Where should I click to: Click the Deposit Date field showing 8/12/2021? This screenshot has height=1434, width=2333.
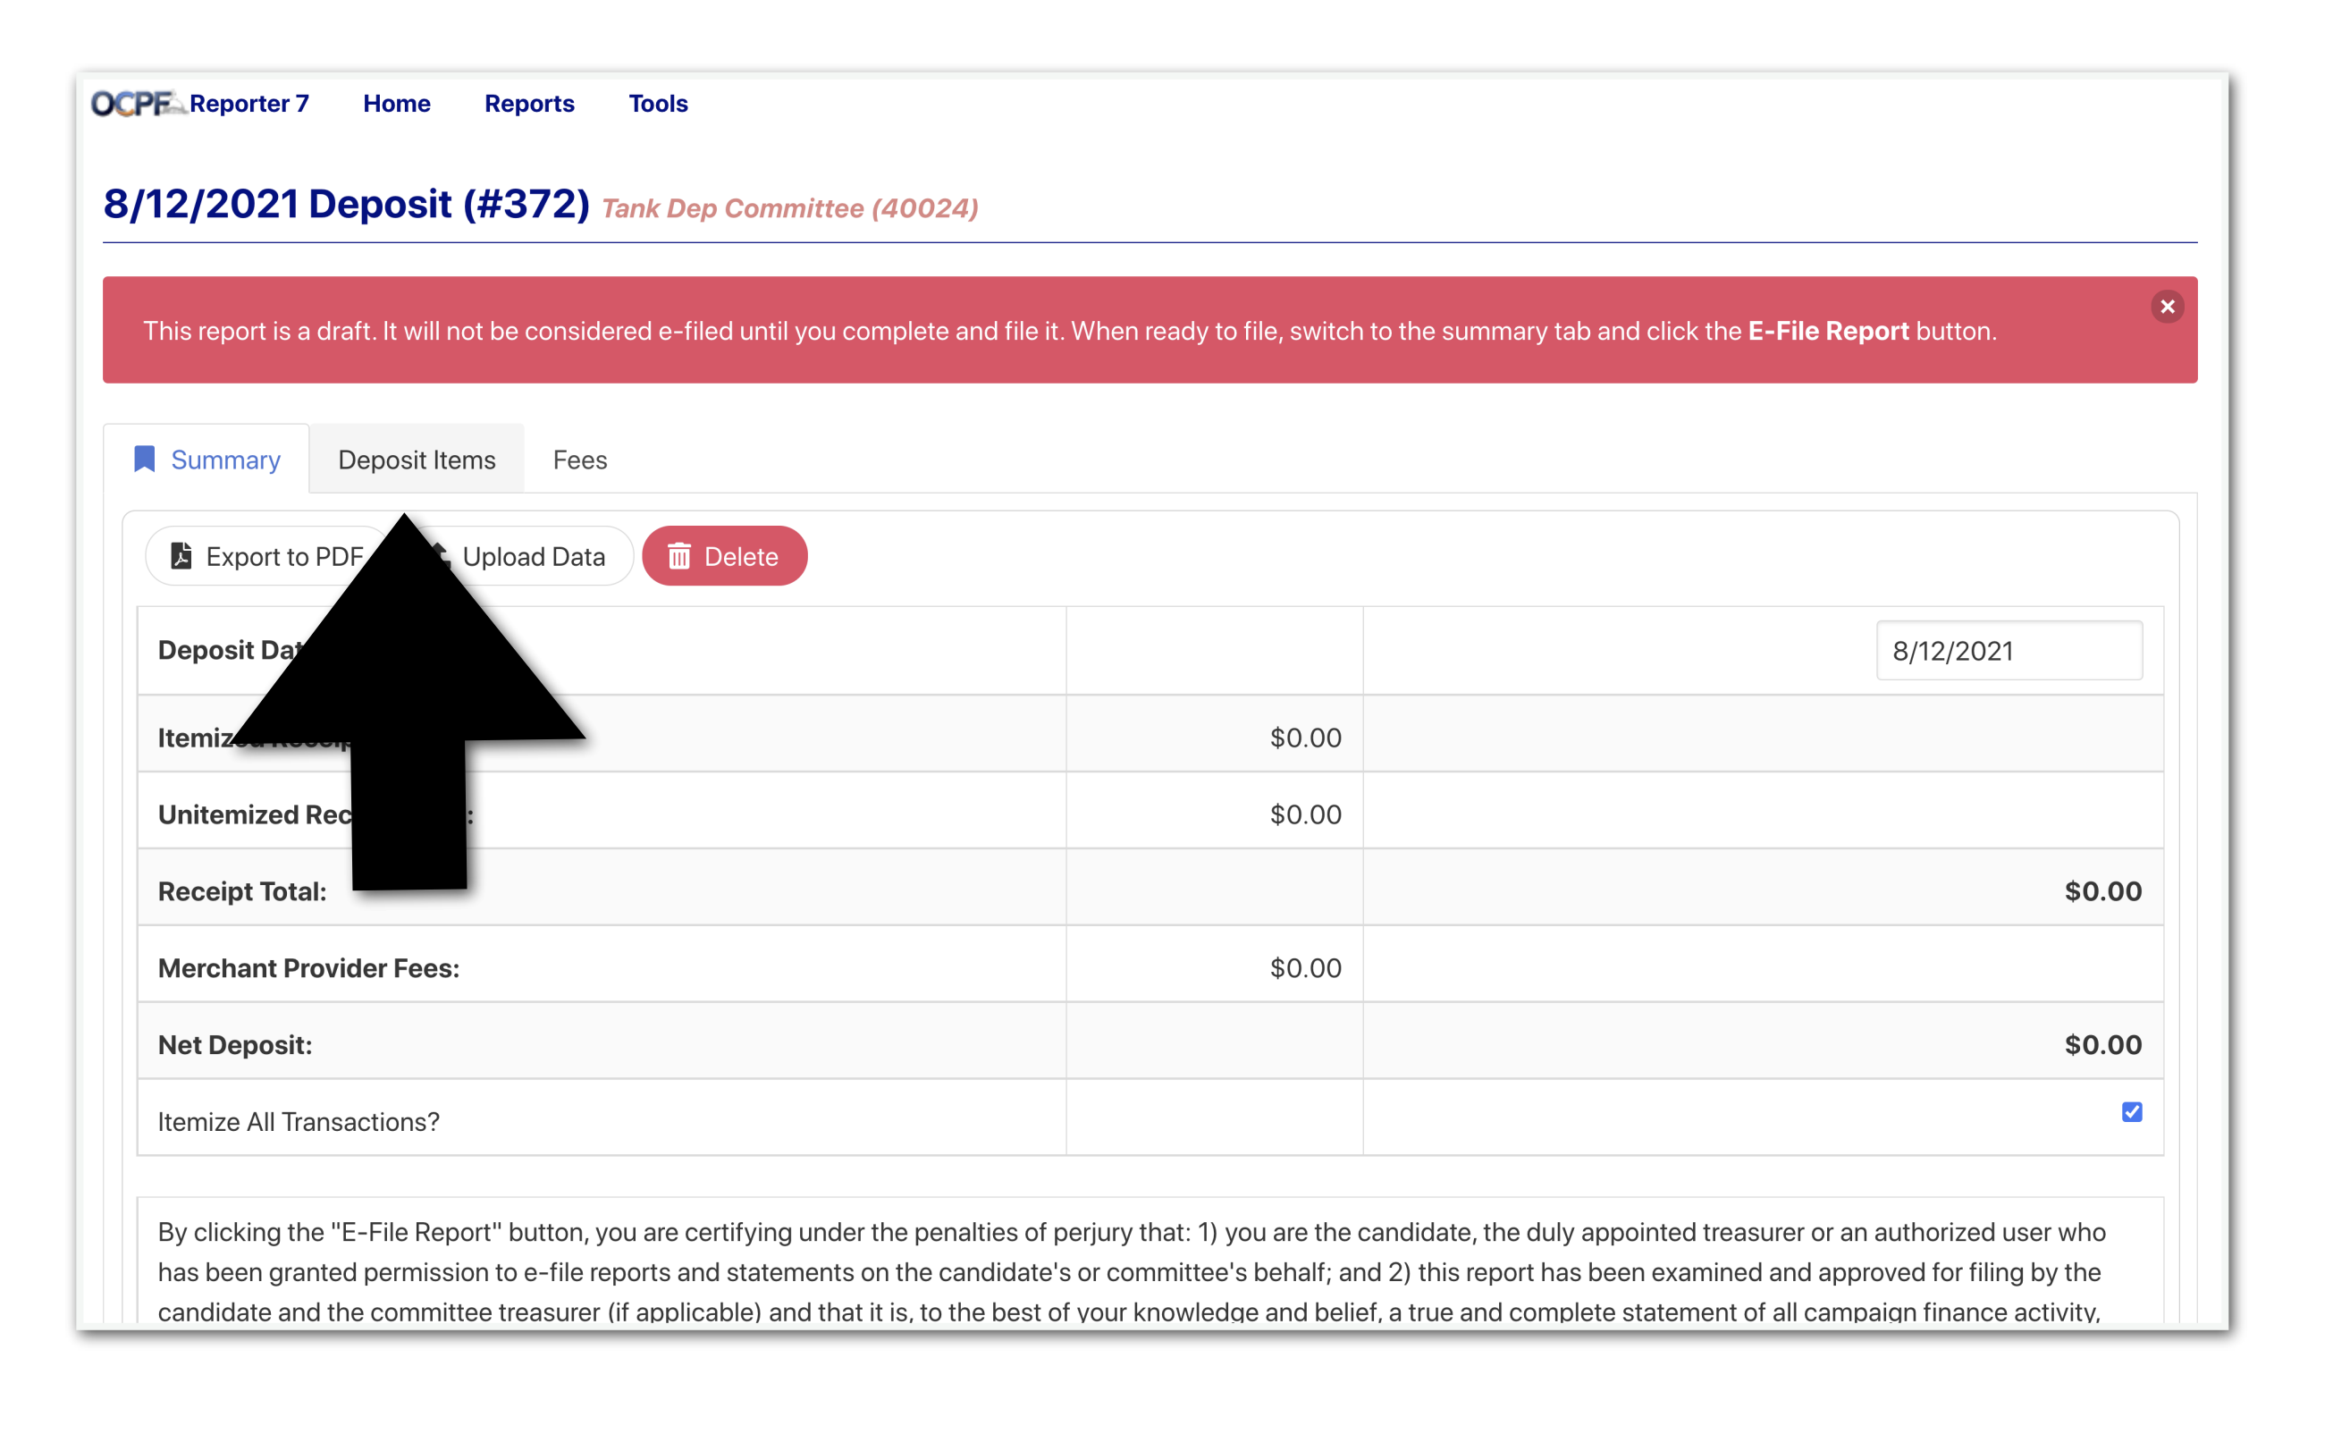coord(2008,651)
